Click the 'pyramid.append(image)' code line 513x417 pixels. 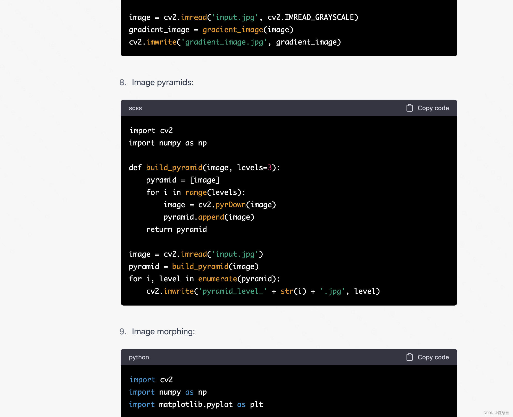(209, 217)
